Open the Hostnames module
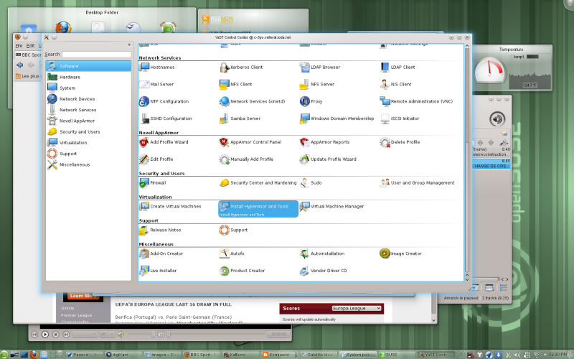 (157, 67)
